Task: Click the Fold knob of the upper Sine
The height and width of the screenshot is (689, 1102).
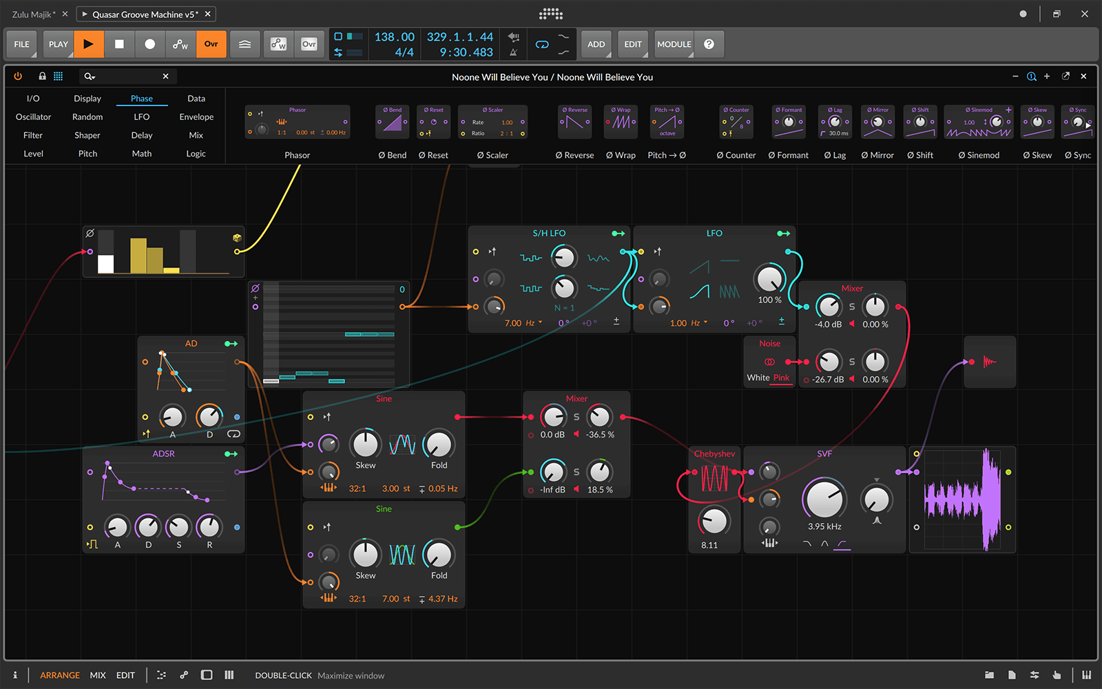Action: (x=439, y=444)
